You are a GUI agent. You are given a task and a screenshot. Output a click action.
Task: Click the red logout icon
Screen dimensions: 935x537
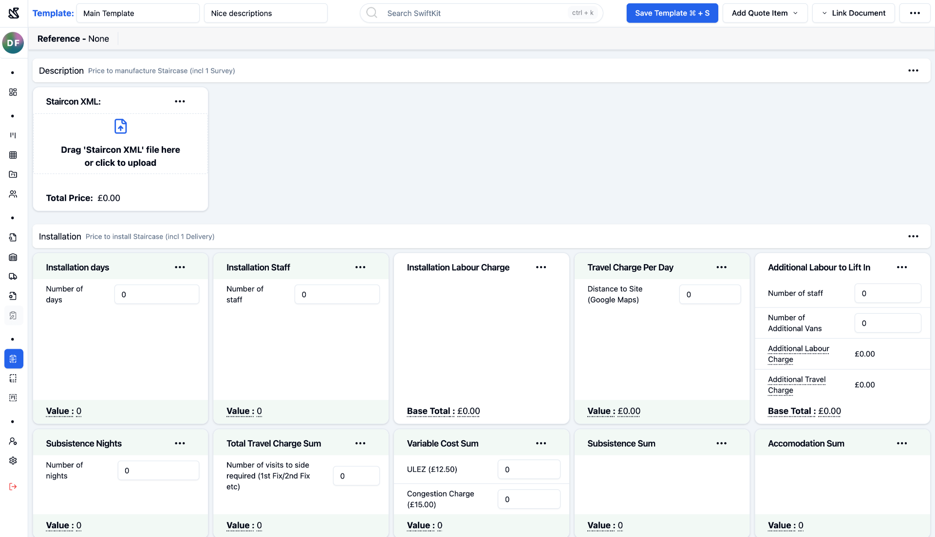(x=13, y=486)
